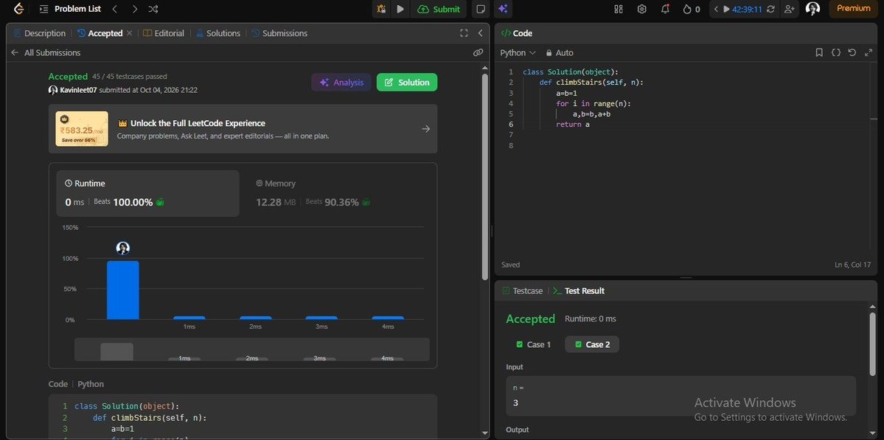Pick a random problem shuffle icon
The image size is (884, 440).
pos(153,9)
